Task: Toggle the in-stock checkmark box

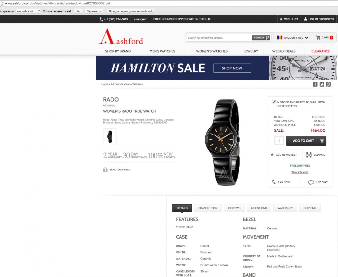Action: [274, 102]
